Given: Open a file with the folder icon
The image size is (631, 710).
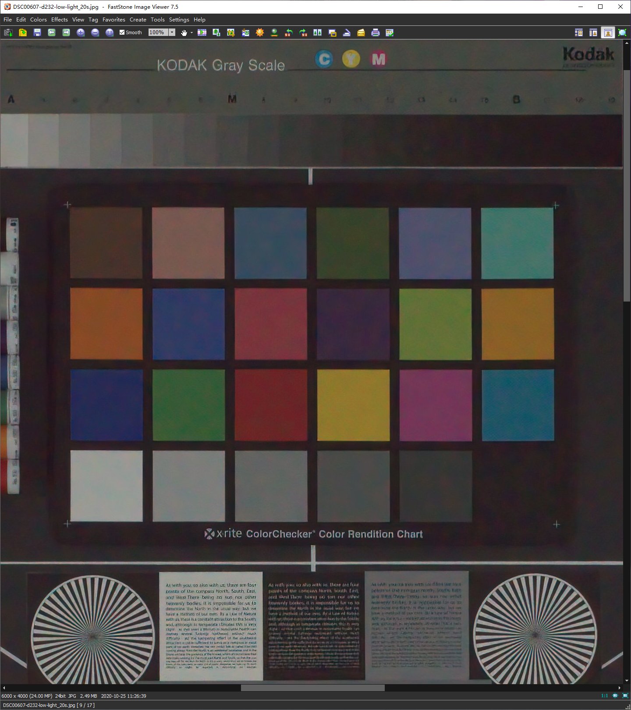Looking at the screenshot, I should pos(23,32).
